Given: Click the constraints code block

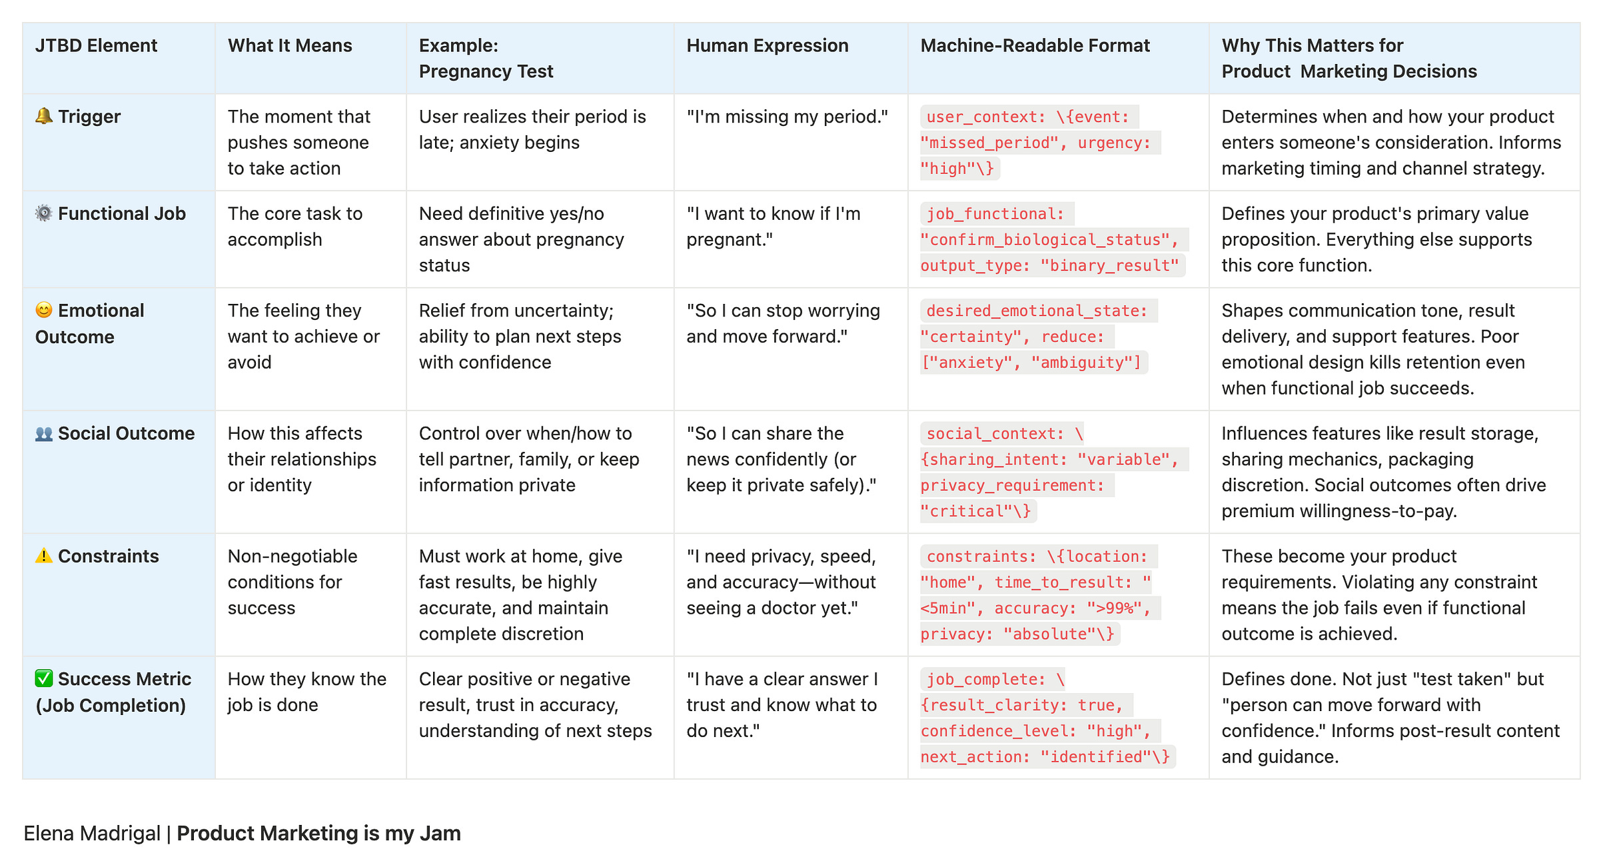Looking at the screenshot, I should click(1038, 595).
